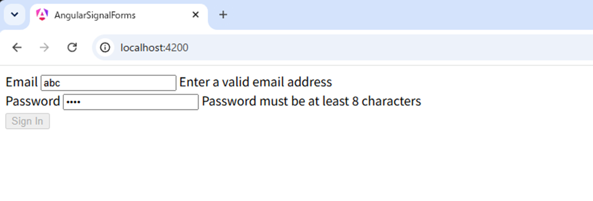Click the Sign In button

(28, 121)
